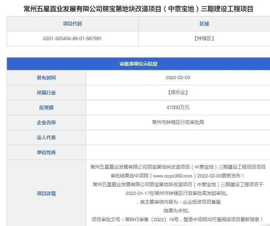
Task: Select the 47000万元 investment amount
Action: (x=178, y=108)
